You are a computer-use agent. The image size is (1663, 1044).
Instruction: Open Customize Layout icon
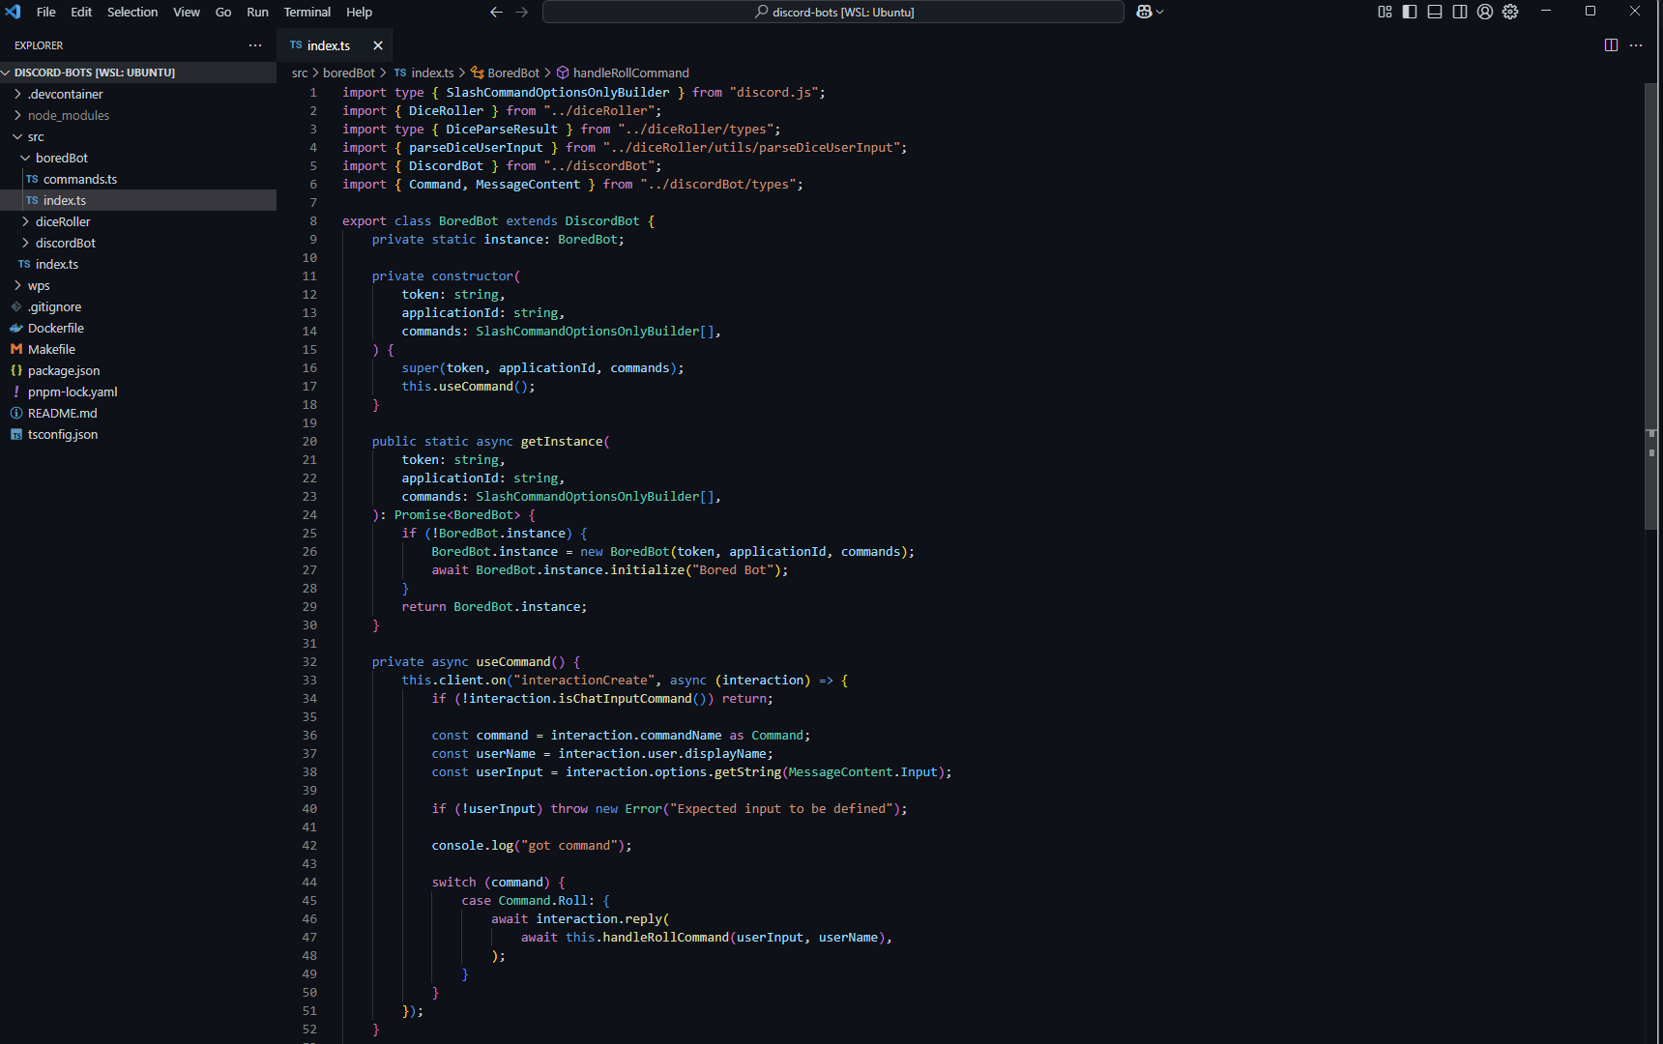click(x=1385, y=12)
